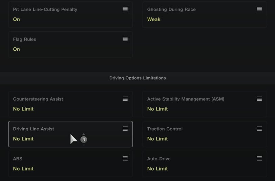The height and width of the screenshot is (181, 275).
Task: Click list icon on Auto-Drive card
Action: point(259,159)
